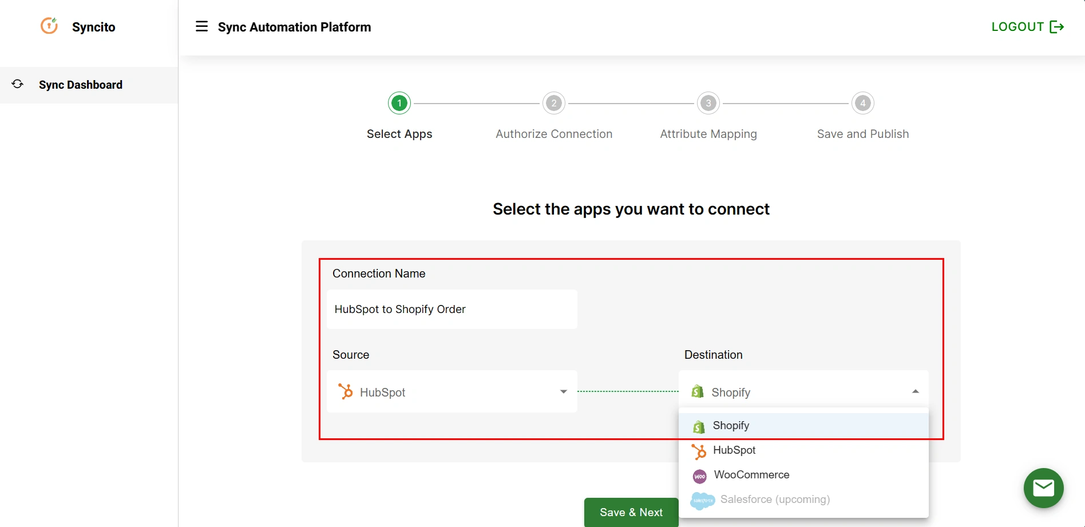The width and height of the screenshot is (1085, 527).
Task: Click the Connection Name text field
Action: (x=452, y=309)
